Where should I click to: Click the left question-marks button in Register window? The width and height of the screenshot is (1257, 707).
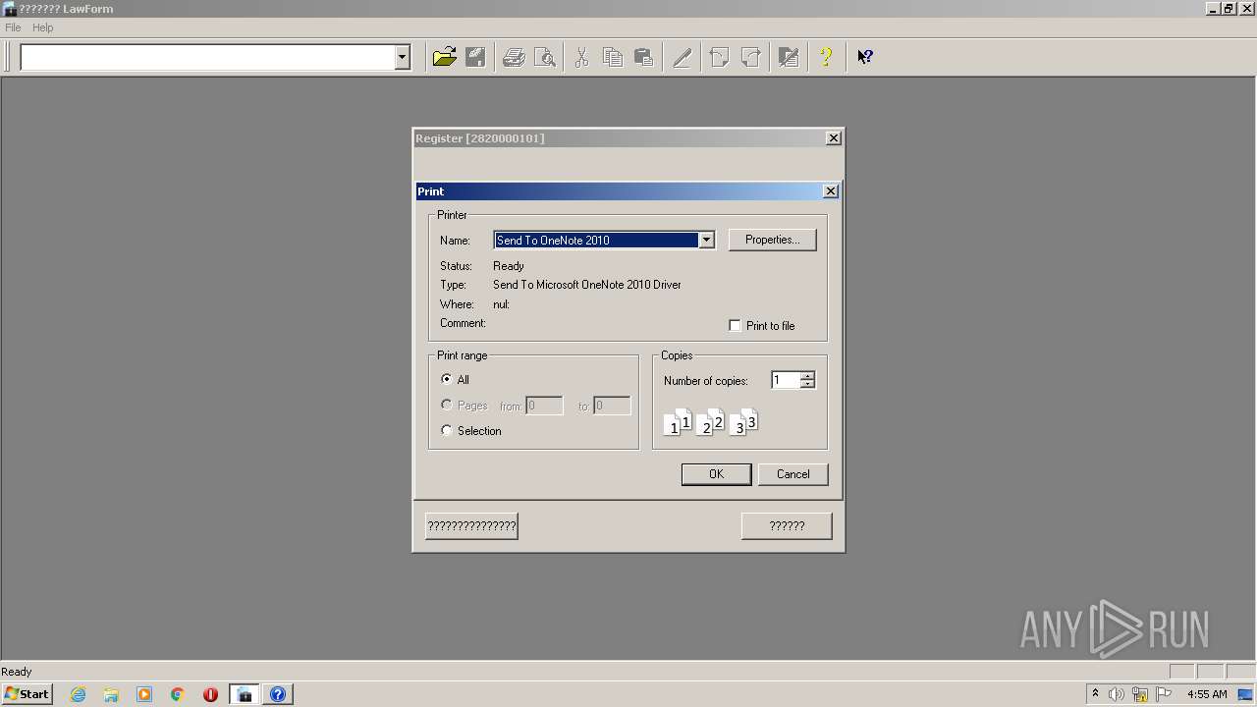[x=471, y=526]
